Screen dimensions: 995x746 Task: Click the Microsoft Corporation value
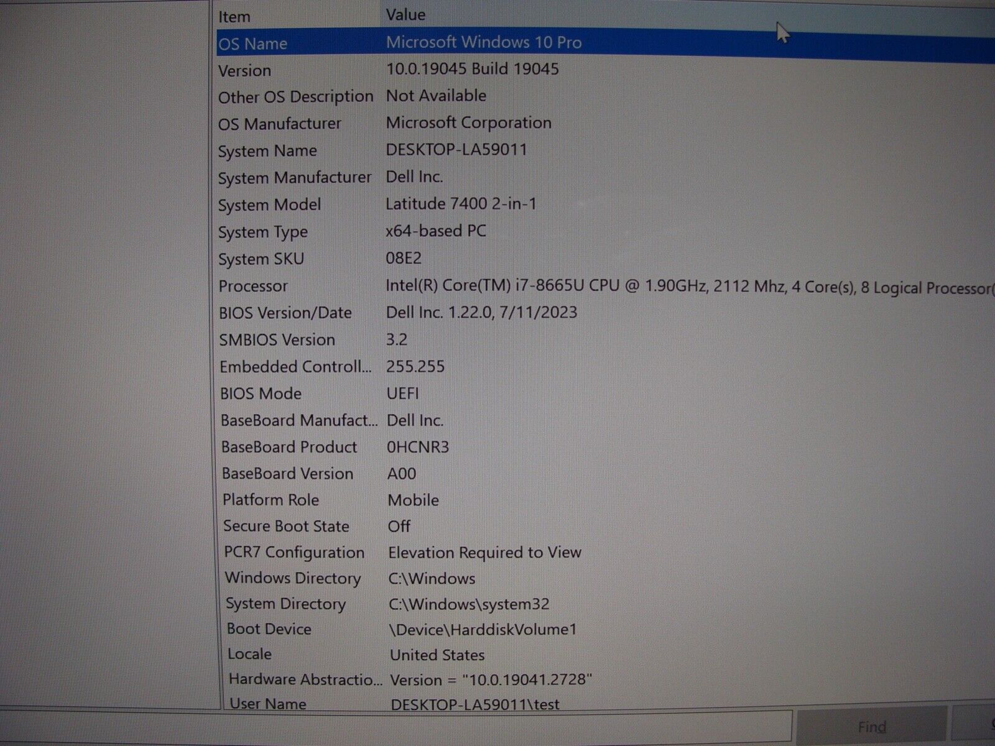coord(469,123)
